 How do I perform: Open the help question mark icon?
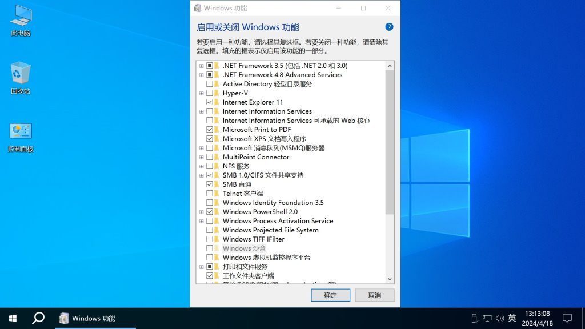[389, 26]
